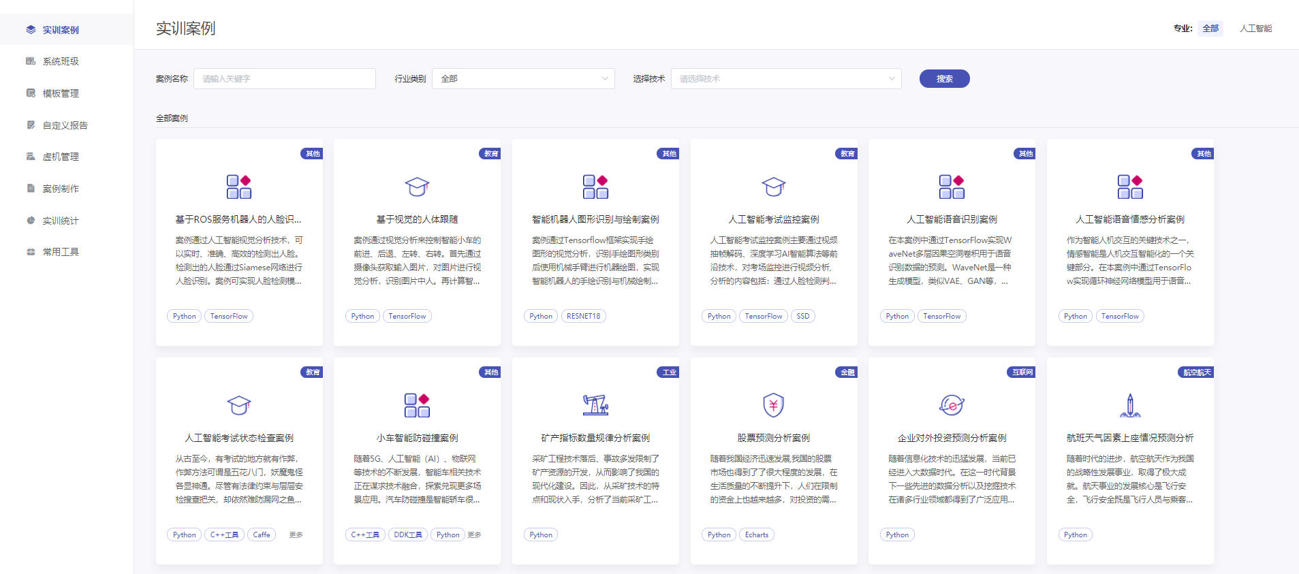This screenshot has width=1299, height=574.
Task: Go to 虚机管理 menu item
Action: tap(61, 157)
